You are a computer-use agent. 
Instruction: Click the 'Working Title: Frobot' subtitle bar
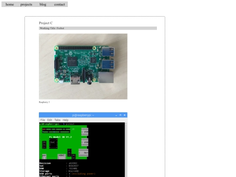(x=98, y=28)
